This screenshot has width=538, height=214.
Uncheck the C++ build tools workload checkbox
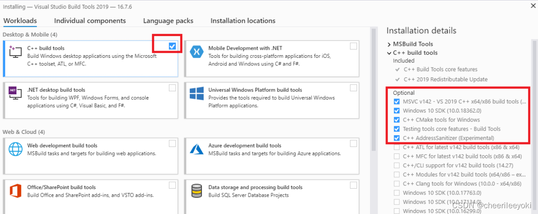click(172, 46)
